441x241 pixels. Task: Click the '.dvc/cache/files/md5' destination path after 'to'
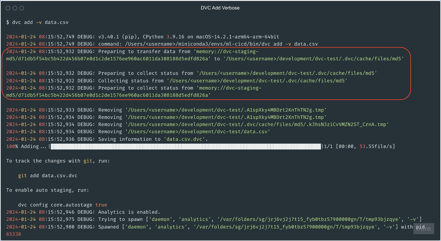click(x=313, y=59)
